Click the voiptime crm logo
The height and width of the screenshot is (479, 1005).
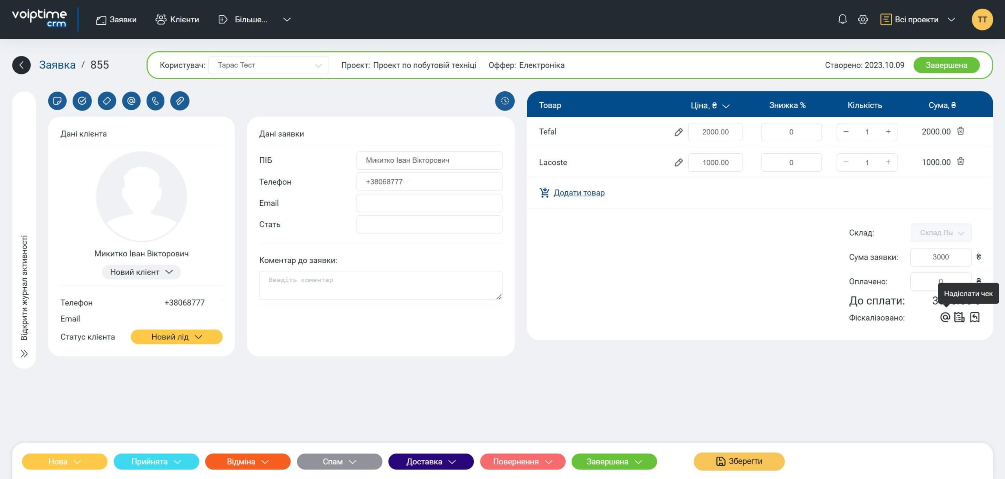click(39, 19)
